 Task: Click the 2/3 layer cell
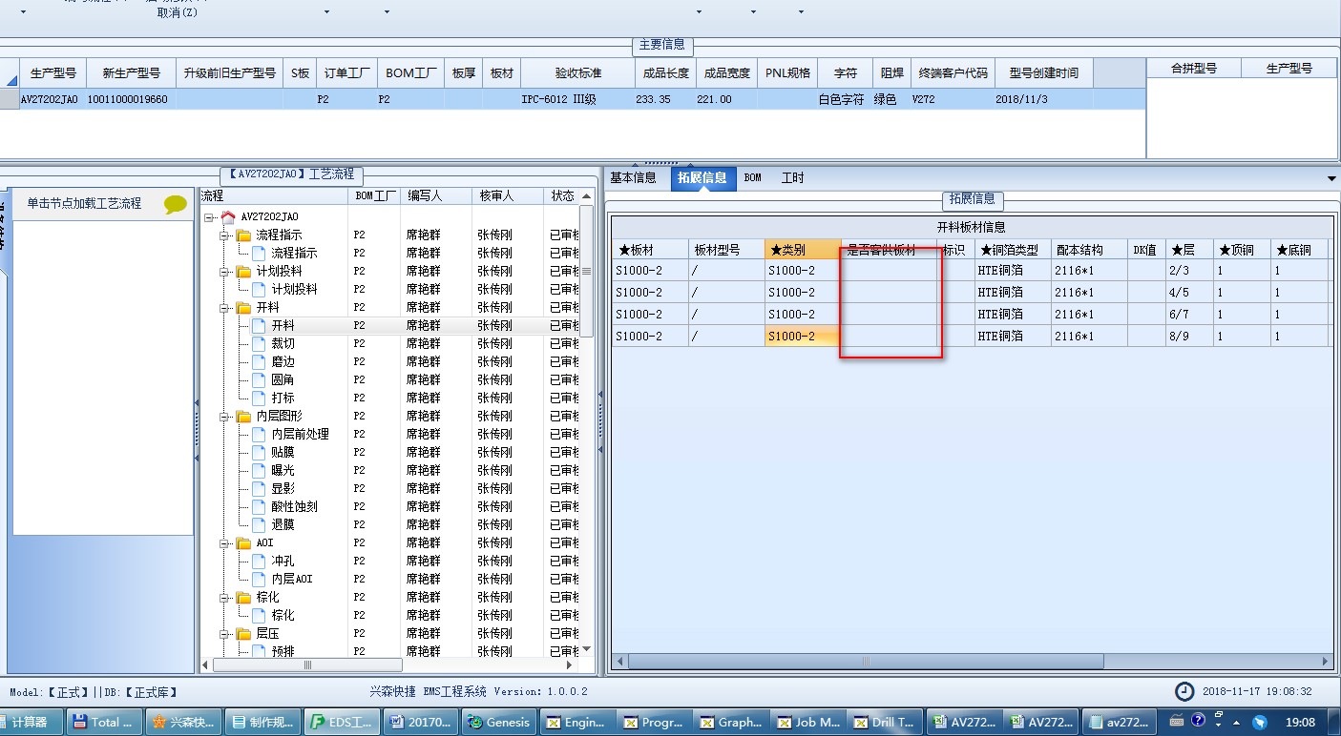(x=1189, y=271)
